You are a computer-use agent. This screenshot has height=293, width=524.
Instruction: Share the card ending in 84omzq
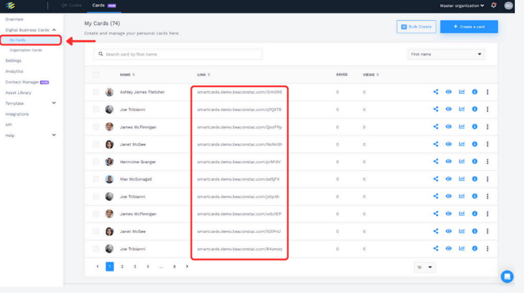(x=436, y=248)
